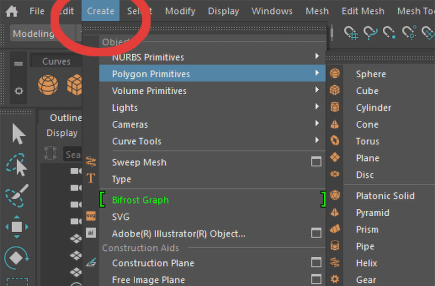Image resolution: width=435 pixels, height=286 pixels.
Task: Create a polygon Torus
Action: [x=367, y=141]
